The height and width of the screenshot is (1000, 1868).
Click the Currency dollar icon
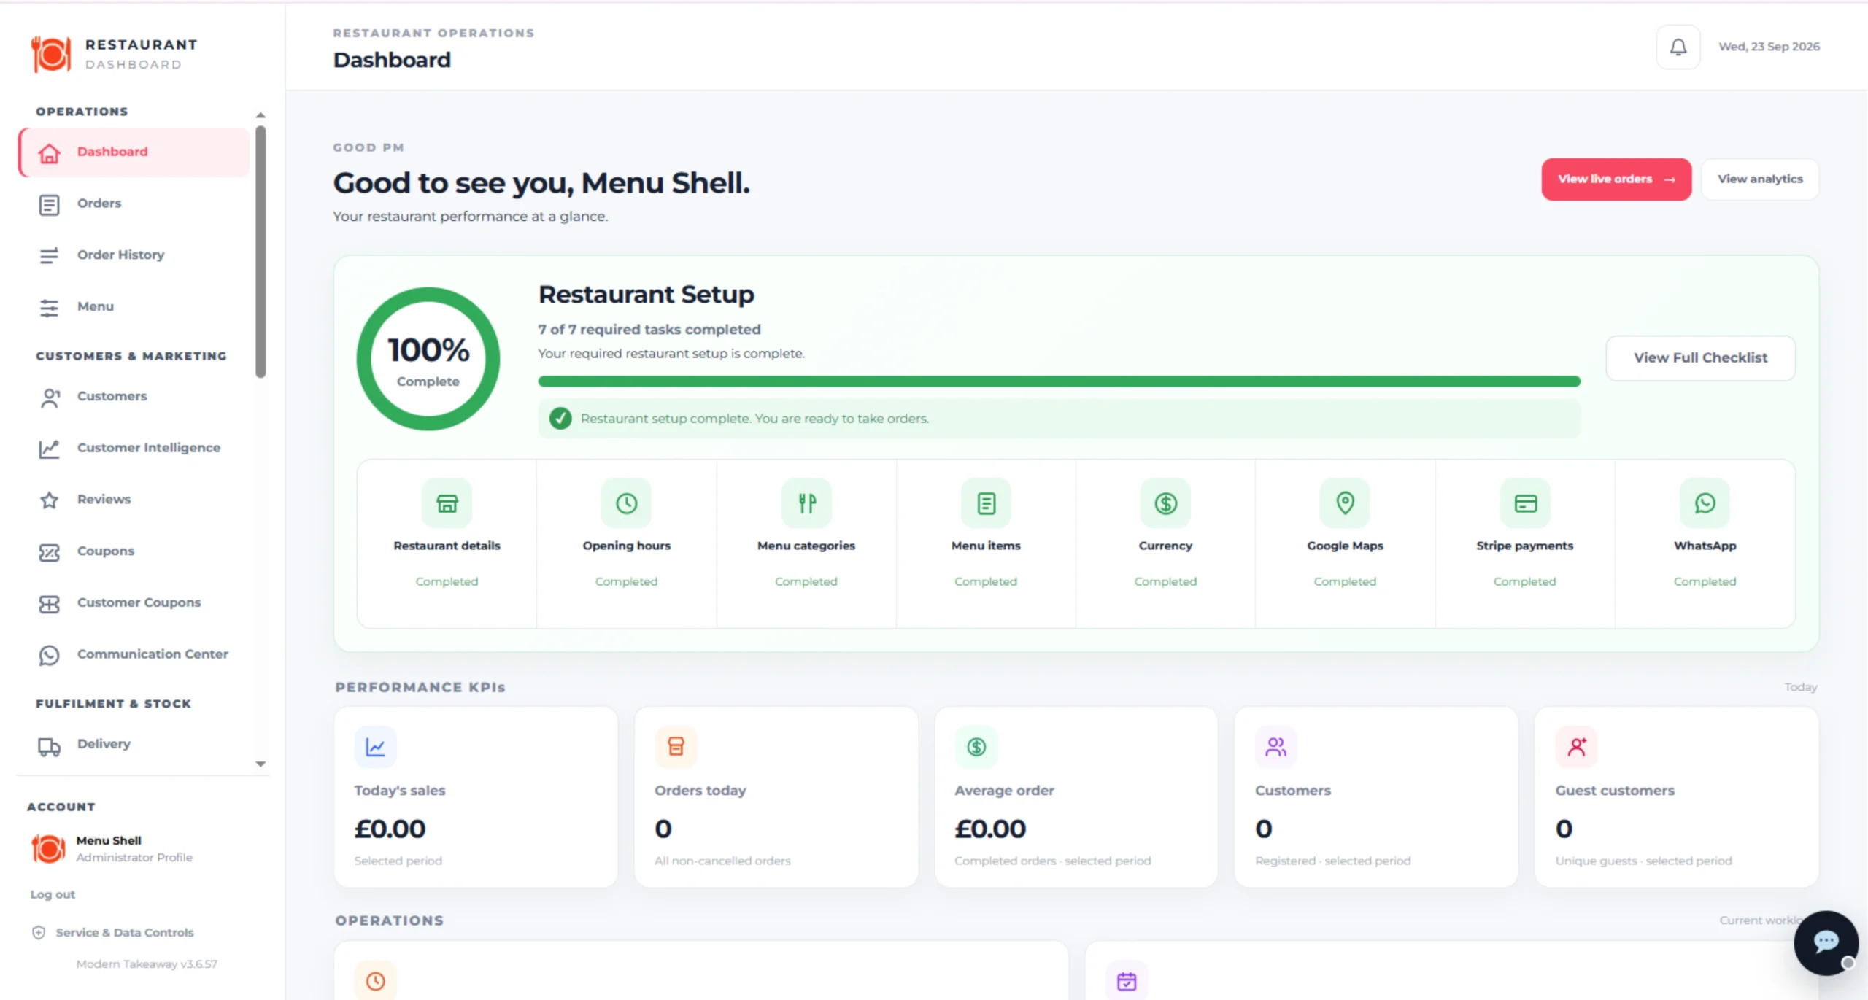click(1165, 503)
